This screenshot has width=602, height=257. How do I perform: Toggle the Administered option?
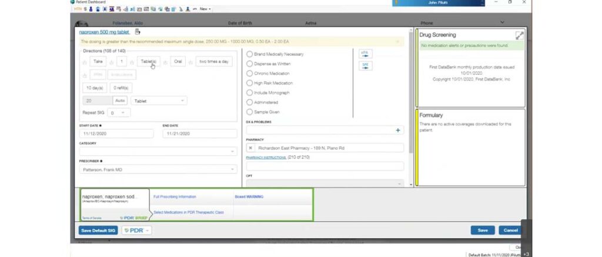point(249,102)
